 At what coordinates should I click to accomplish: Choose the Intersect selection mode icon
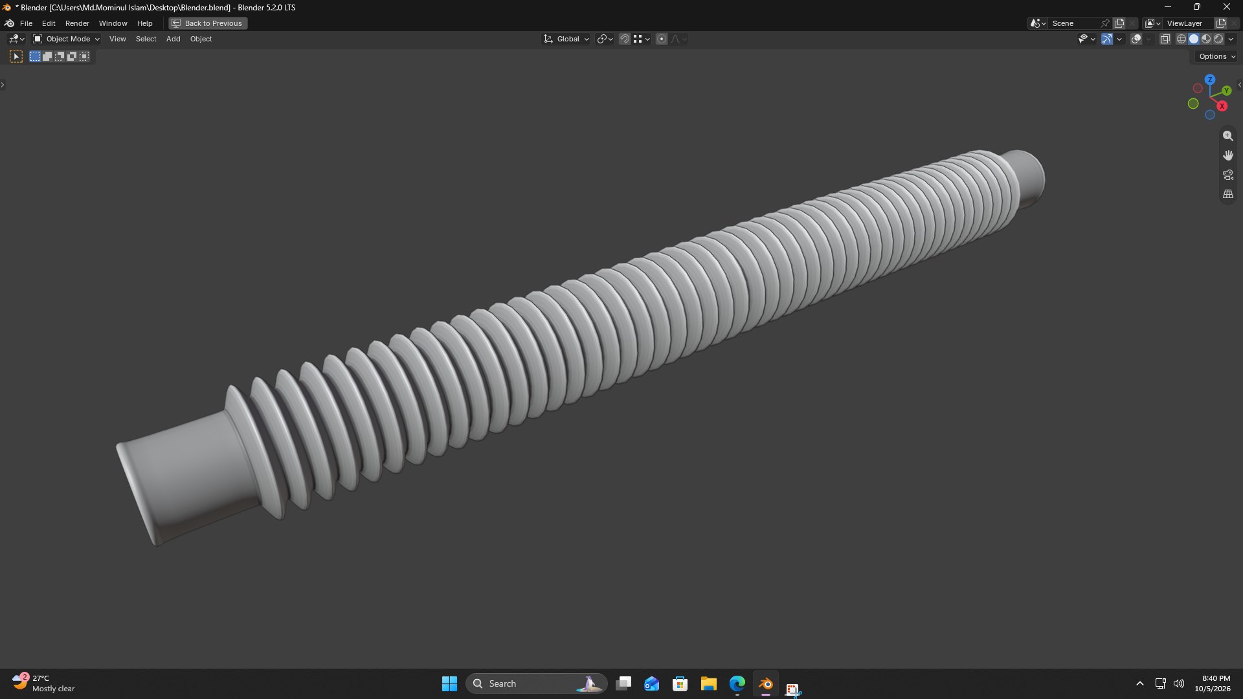click(x=84, y=57)
